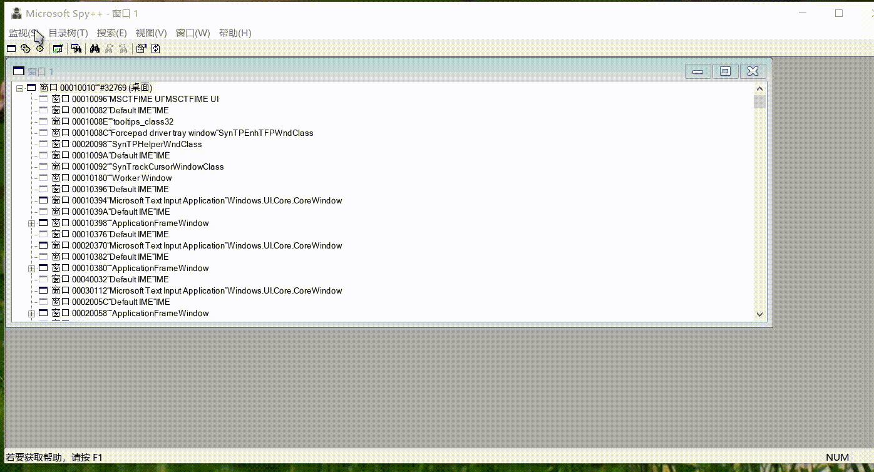This screenshot has width=874, height=472.
Task: Select text of 00020370 Microsoft Text Input row
Action: point(197,245)
